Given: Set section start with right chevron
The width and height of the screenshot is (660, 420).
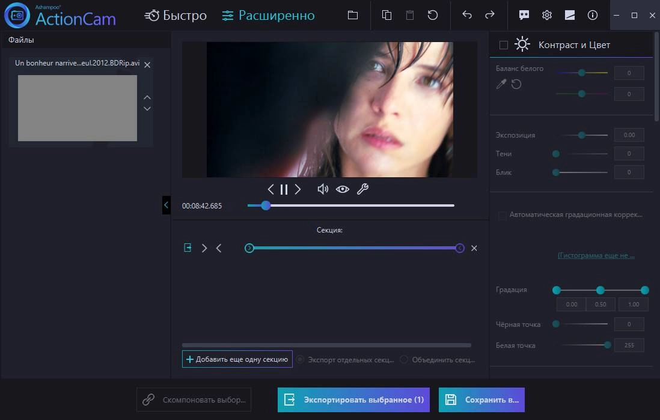Looking at the screenshot, I should (204, 248).
